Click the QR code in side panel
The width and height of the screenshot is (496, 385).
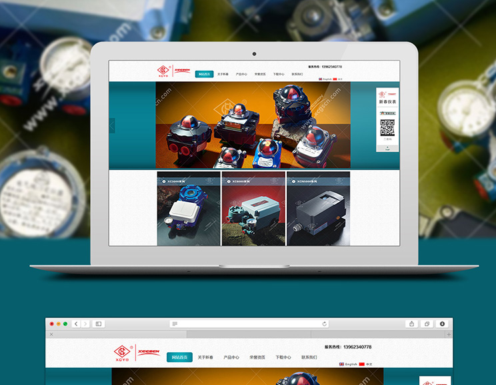click(387, 127)
